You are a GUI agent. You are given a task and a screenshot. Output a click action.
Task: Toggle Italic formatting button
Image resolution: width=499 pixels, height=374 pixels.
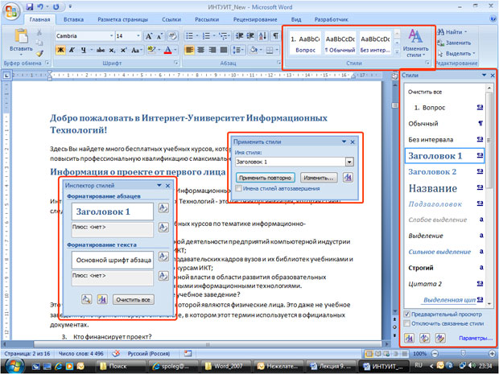(x=72, y=50)
